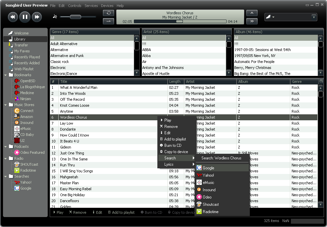Image resolution: width=327 pixels, height=227 pixels.
Task: Open the search box history dropdown arrow
Action: tap(314, 17)
